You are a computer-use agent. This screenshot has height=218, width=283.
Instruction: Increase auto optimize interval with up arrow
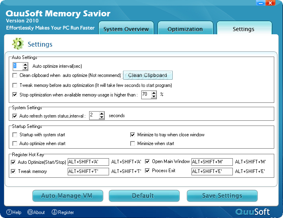(25, 65)
